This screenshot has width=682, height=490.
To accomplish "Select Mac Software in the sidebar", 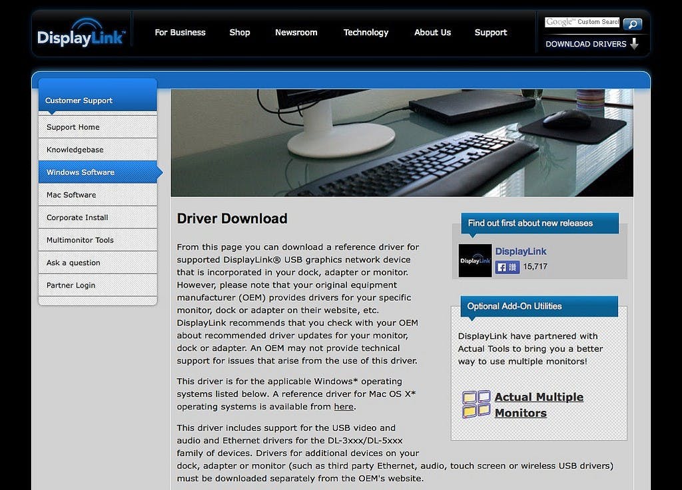I will pos(97,195).
